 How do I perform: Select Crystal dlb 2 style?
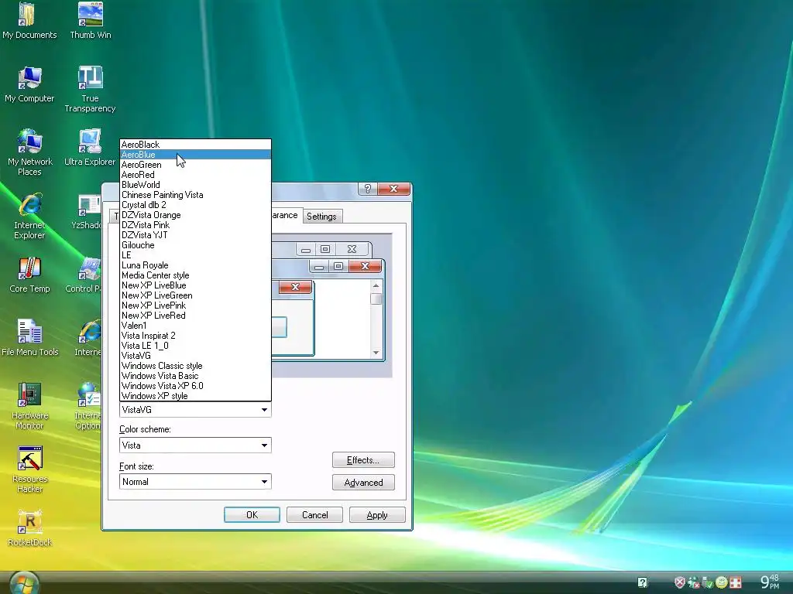click(x=195, y=205)
